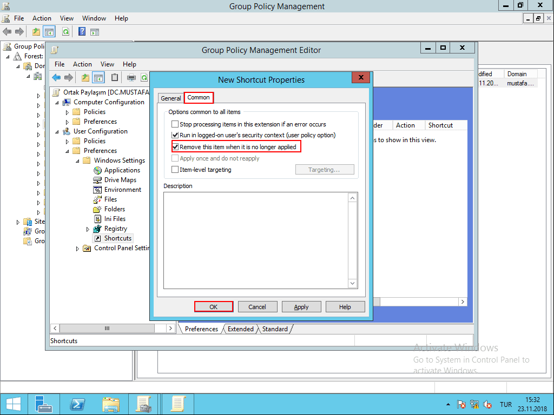The image size is (554, 415).
Task: Select Computer Configuration node
Action: pyautogui.click(x=109, y=102)
